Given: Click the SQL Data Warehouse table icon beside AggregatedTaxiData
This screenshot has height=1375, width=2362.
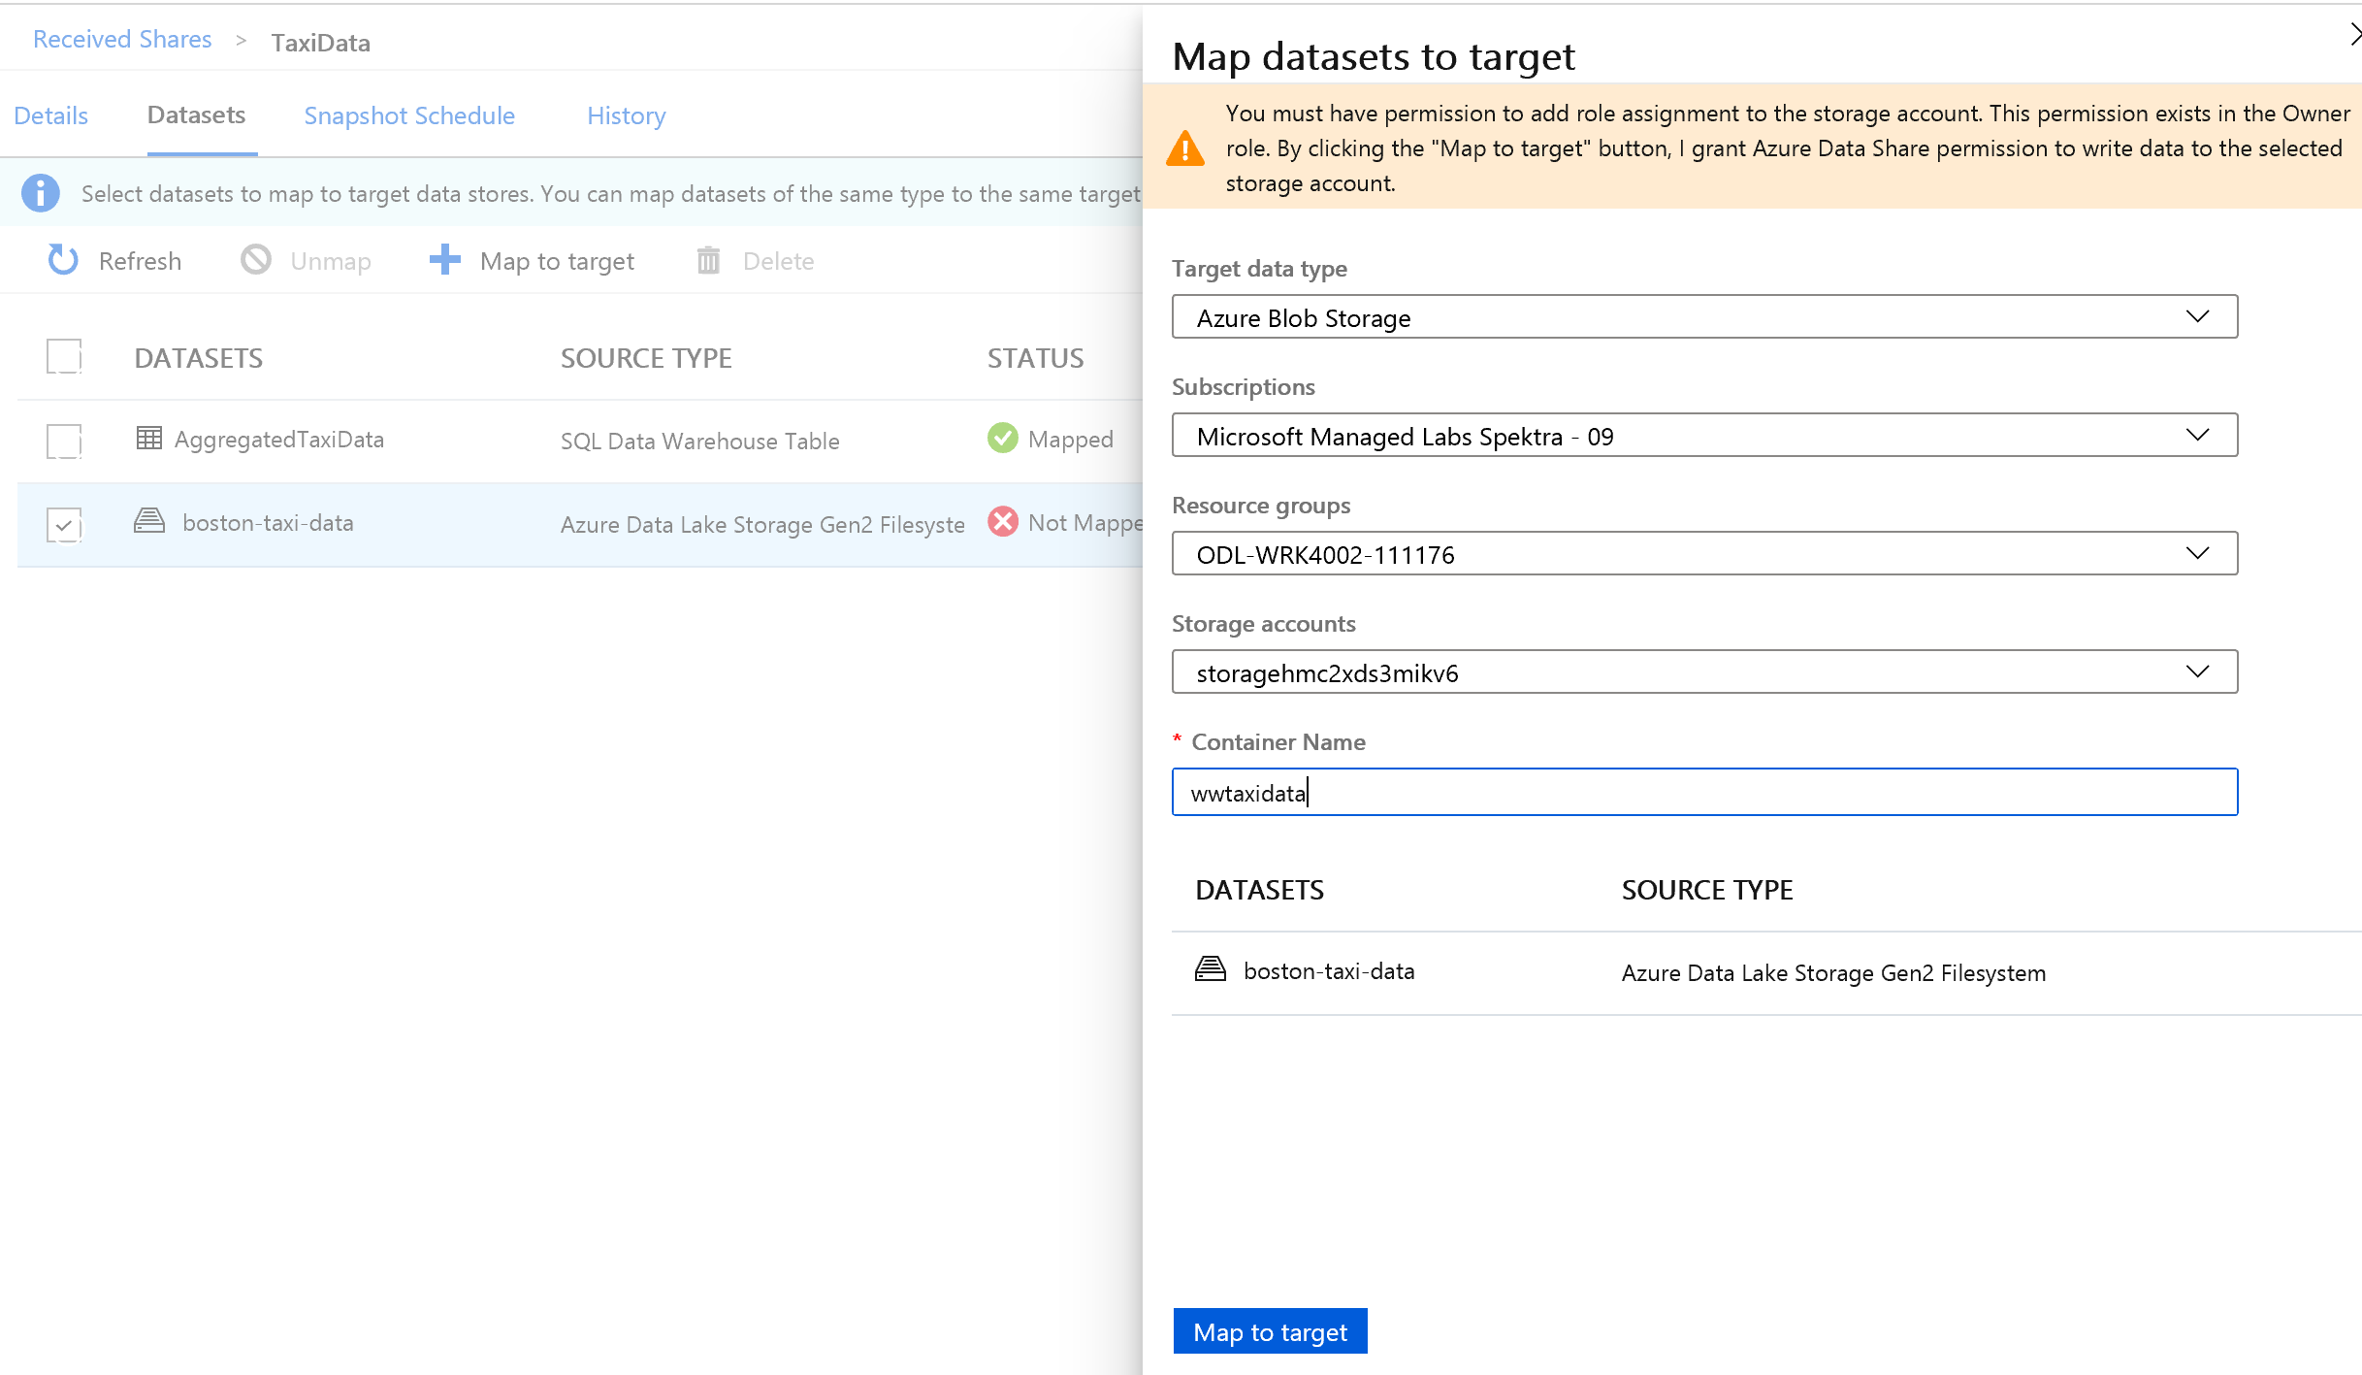Looking at the screenshot, I should point(147,439).
